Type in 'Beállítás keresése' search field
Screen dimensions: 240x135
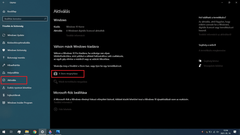22,19
